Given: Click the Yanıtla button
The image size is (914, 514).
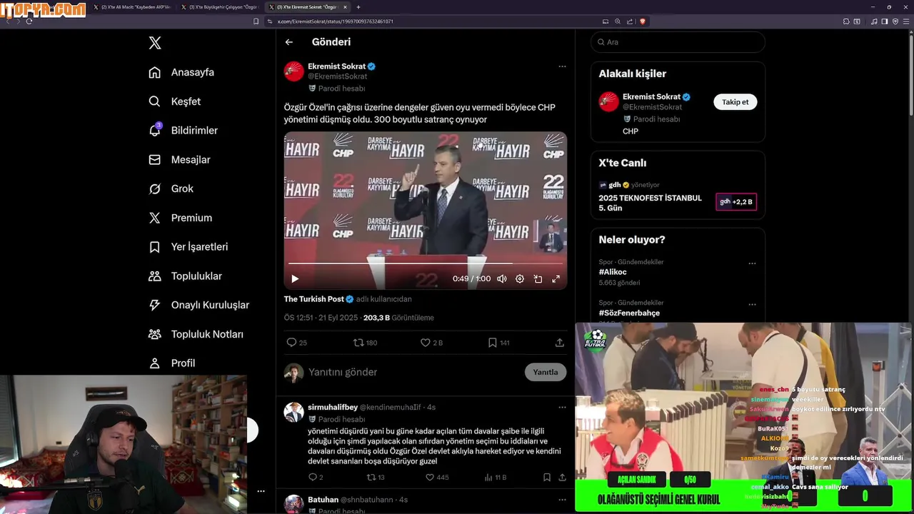Looking at the screenshot, I should (546, 372).
